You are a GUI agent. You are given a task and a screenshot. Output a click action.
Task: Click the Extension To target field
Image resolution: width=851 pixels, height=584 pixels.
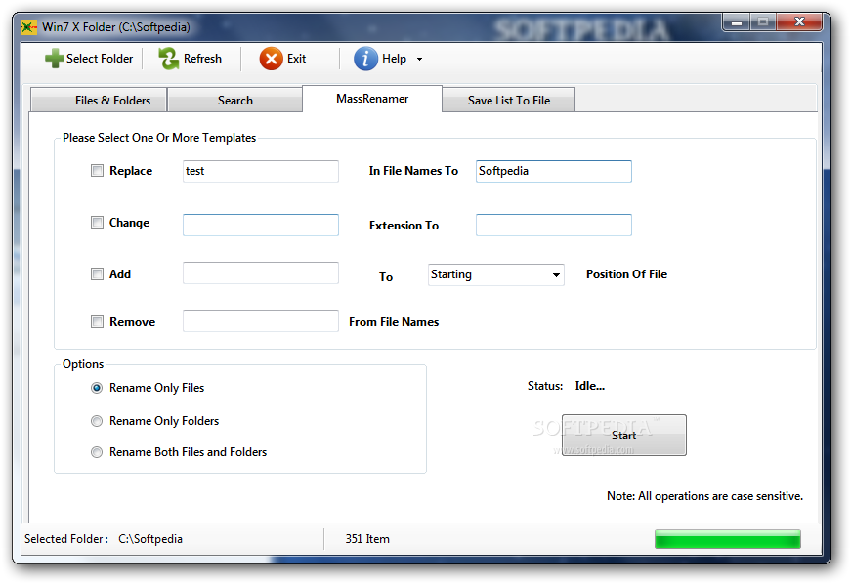click(x=554, y=225)
